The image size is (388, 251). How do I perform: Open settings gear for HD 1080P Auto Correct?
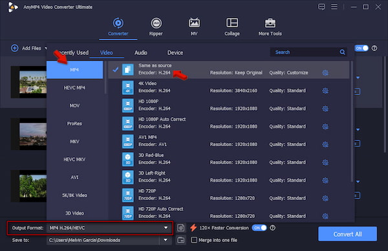click(325, 127)
